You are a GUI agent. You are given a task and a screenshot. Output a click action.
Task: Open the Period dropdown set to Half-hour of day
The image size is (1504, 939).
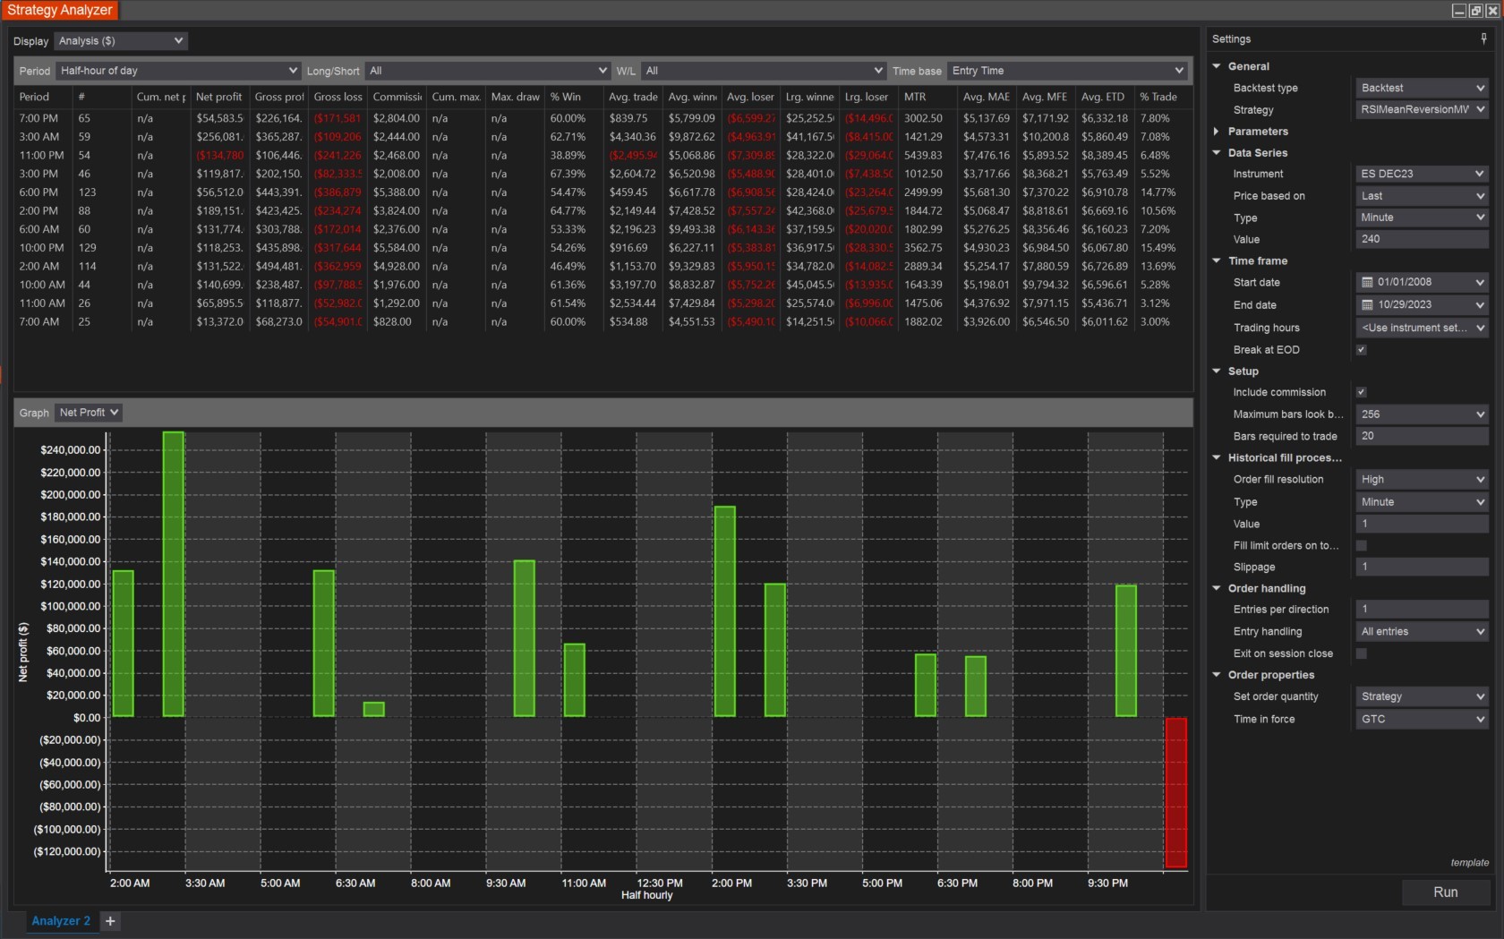(x=178, y=71)
